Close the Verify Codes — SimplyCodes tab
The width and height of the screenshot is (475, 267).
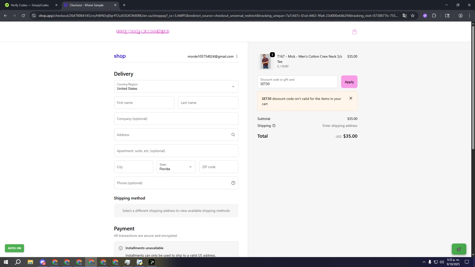coord(56,5)
